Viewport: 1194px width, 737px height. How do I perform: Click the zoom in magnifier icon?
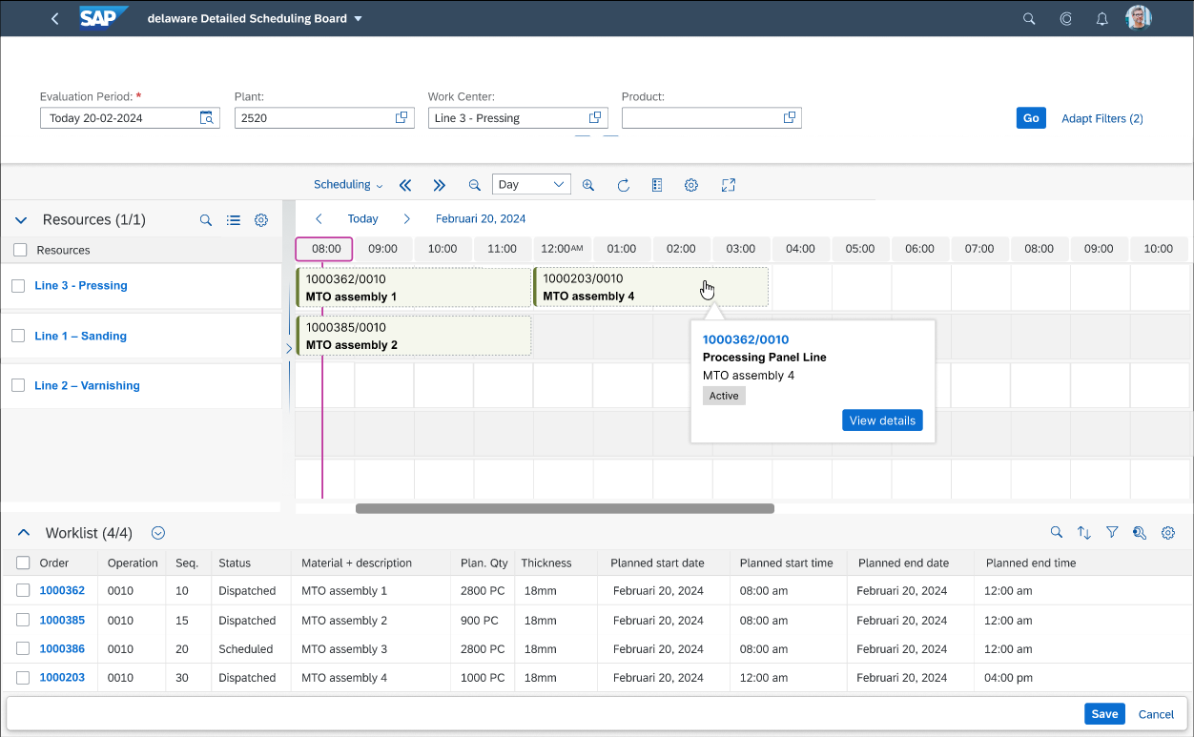tap(588, 185)
